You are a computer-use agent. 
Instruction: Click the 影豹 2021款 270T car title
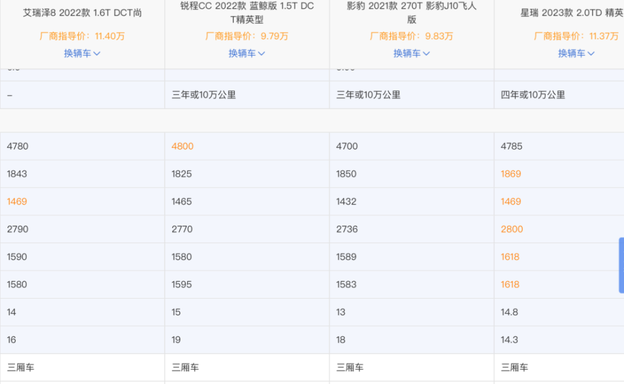pos(411,12)
